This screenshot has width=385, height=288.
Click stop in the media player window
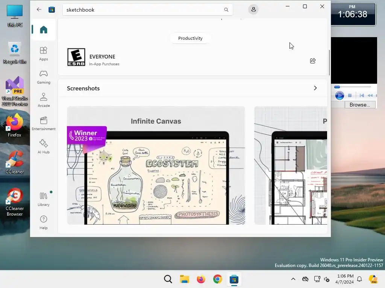coord(350,96)
